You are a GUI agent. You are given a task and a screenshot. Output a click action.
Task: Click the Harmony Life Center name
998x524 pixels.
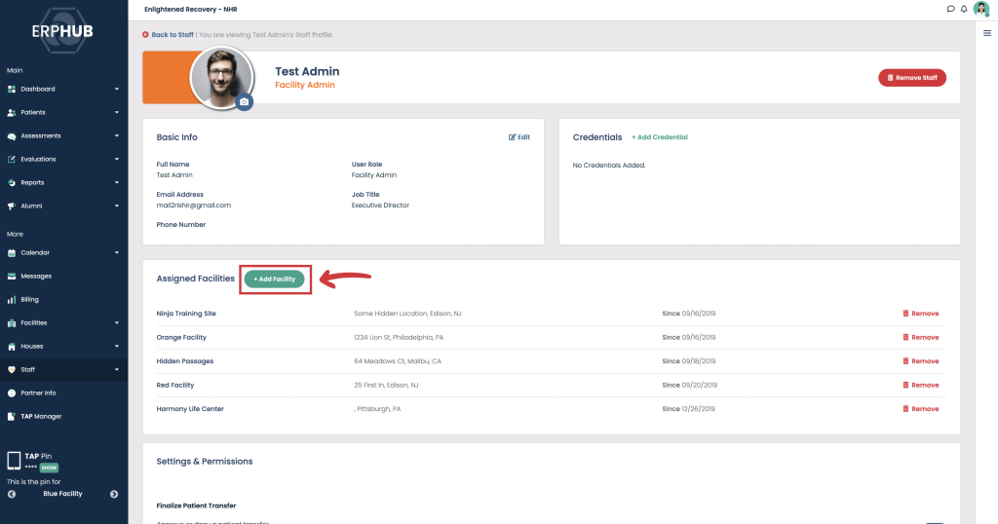[x=190, y=409]
